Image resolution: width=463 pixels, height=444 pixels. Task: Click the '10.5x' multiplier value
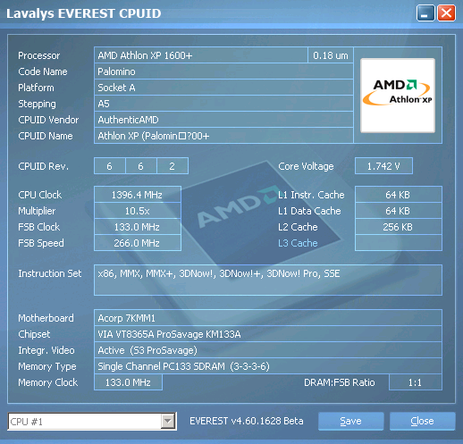(138, 211)
